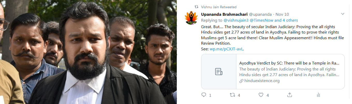Viewport: 352px width, 104px height.
Task: Expand the tweet options chevron
Action: point(343,14)
